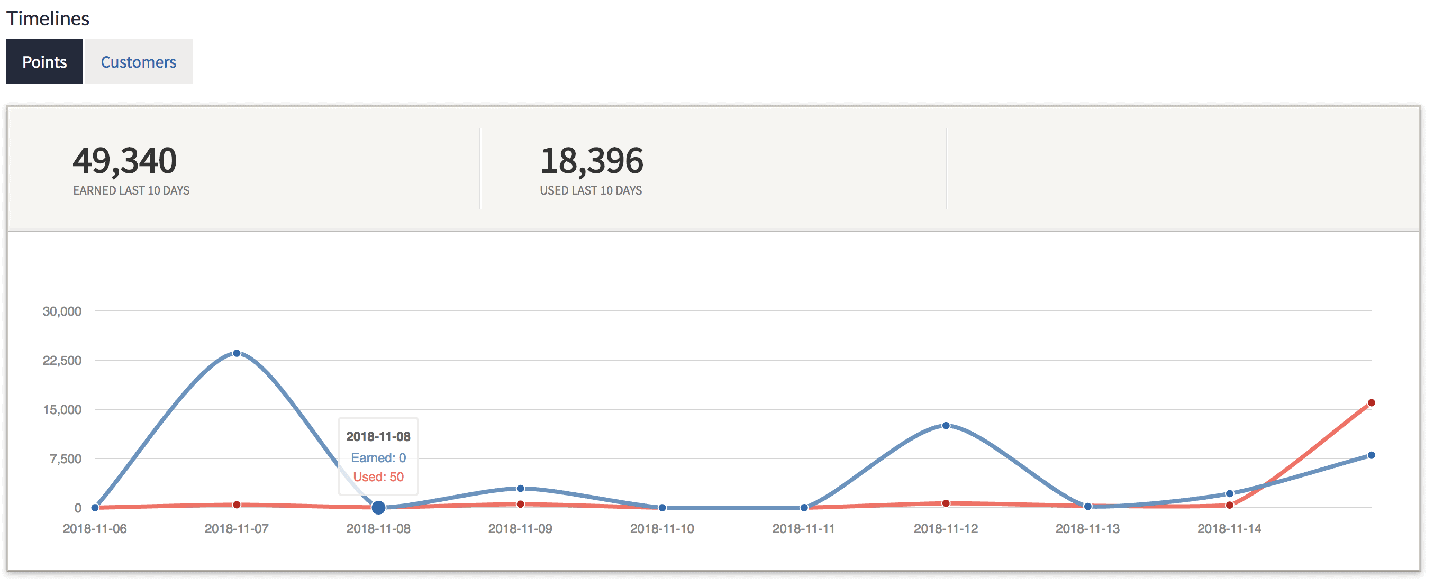The image size is (1434, 587).
Task: Click the last blue Earned end point
Action: pyautogui.click(x=1372, y=455)
